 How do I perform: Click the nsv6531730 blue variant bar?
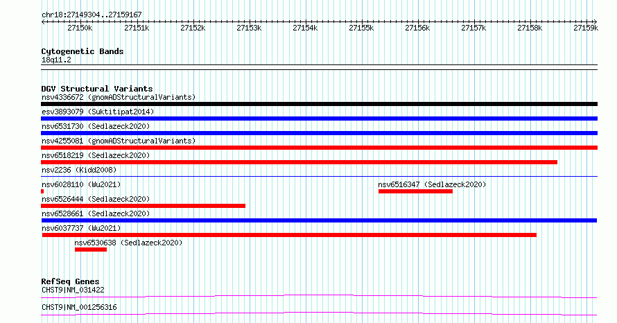pos(319,133)
